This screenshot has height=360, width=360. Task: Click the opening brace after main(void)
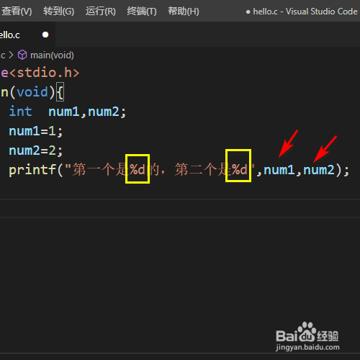[60, 92]
